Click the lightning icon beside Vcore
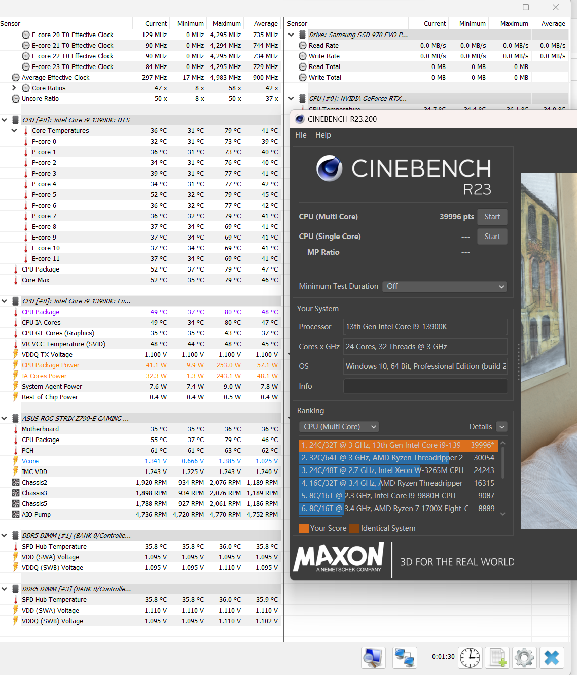577x675 pixels. 16,461
